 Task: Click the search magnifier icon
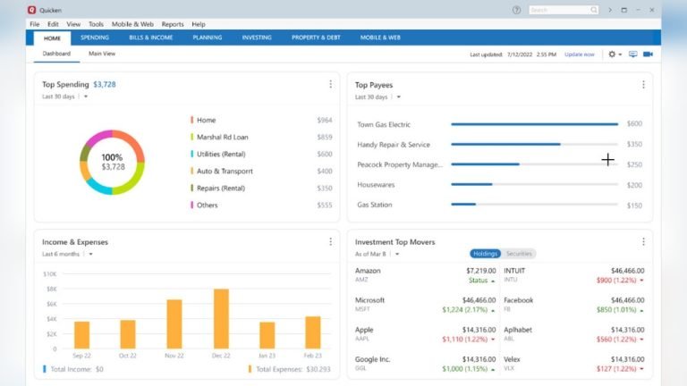[x=593, y=10]
